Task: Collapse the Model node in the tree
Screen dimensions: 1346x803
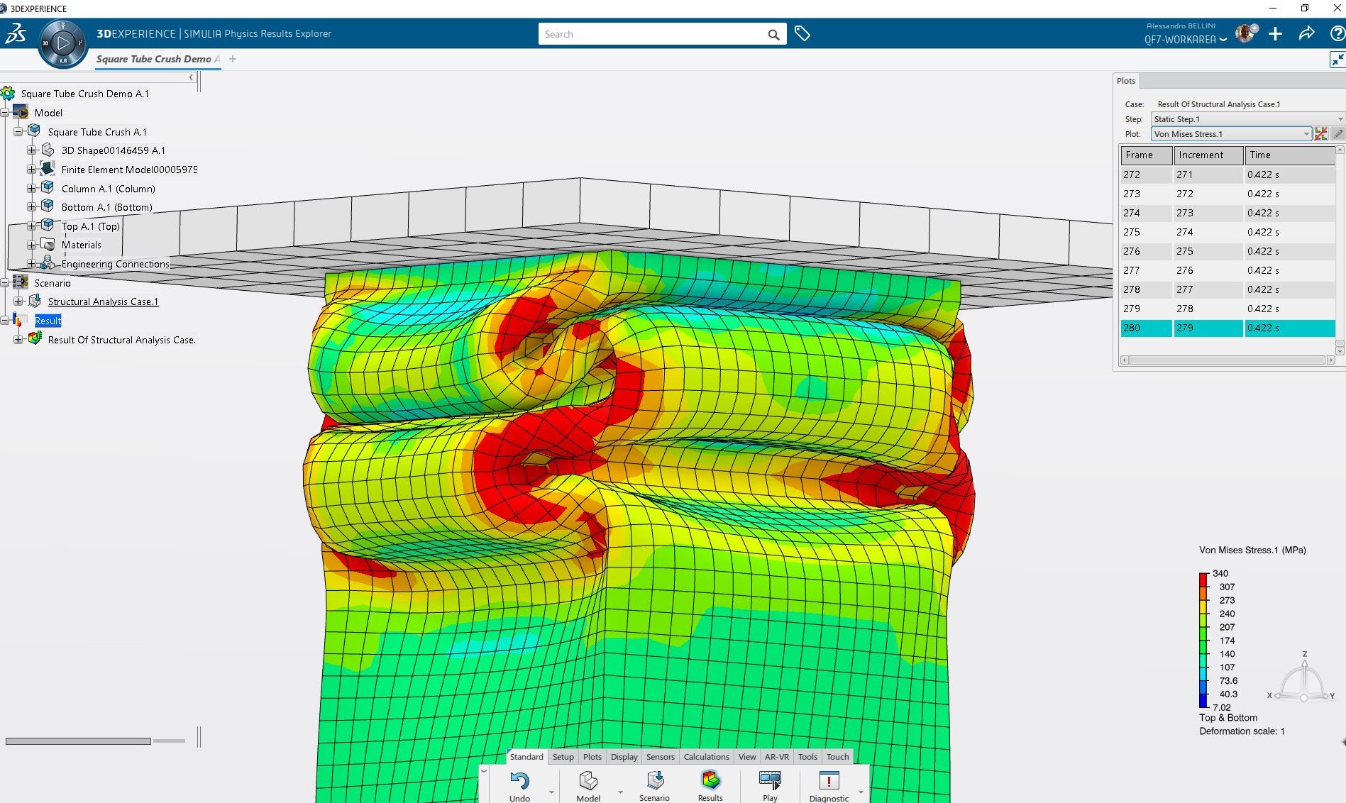Action: 6,112
